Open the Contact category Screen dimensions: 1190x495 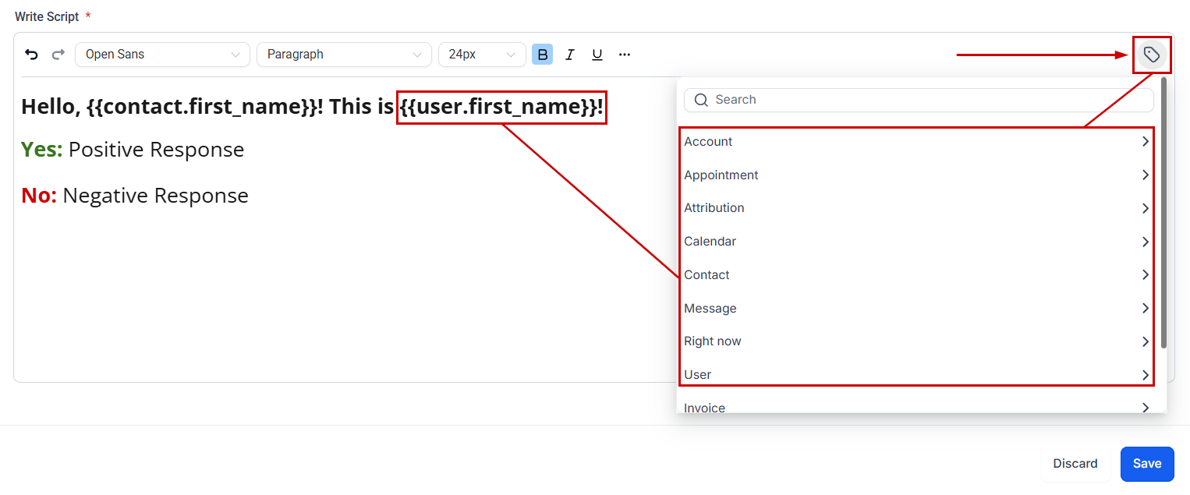click(x=917, y=274)
